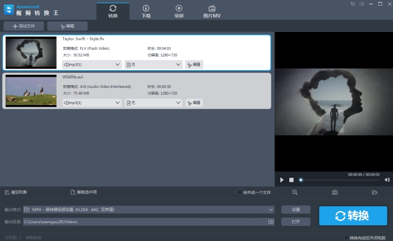Click the task count status text
Image resolution: width=393 pixels, height=241 pixels.
(x=13, y=237)
